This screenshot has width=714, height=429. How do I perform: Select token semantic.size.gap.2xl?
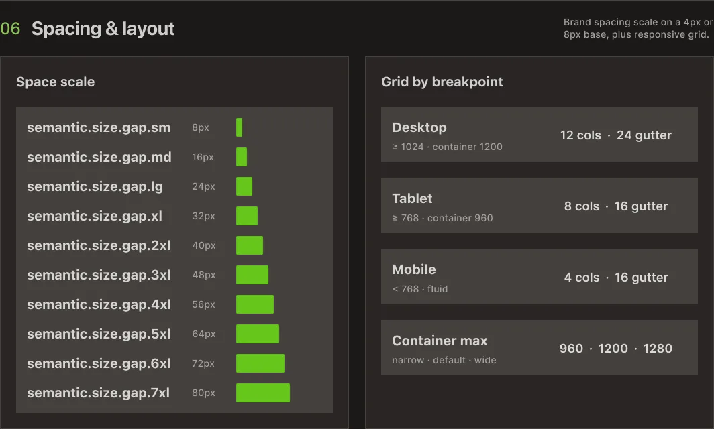point(99,245)
